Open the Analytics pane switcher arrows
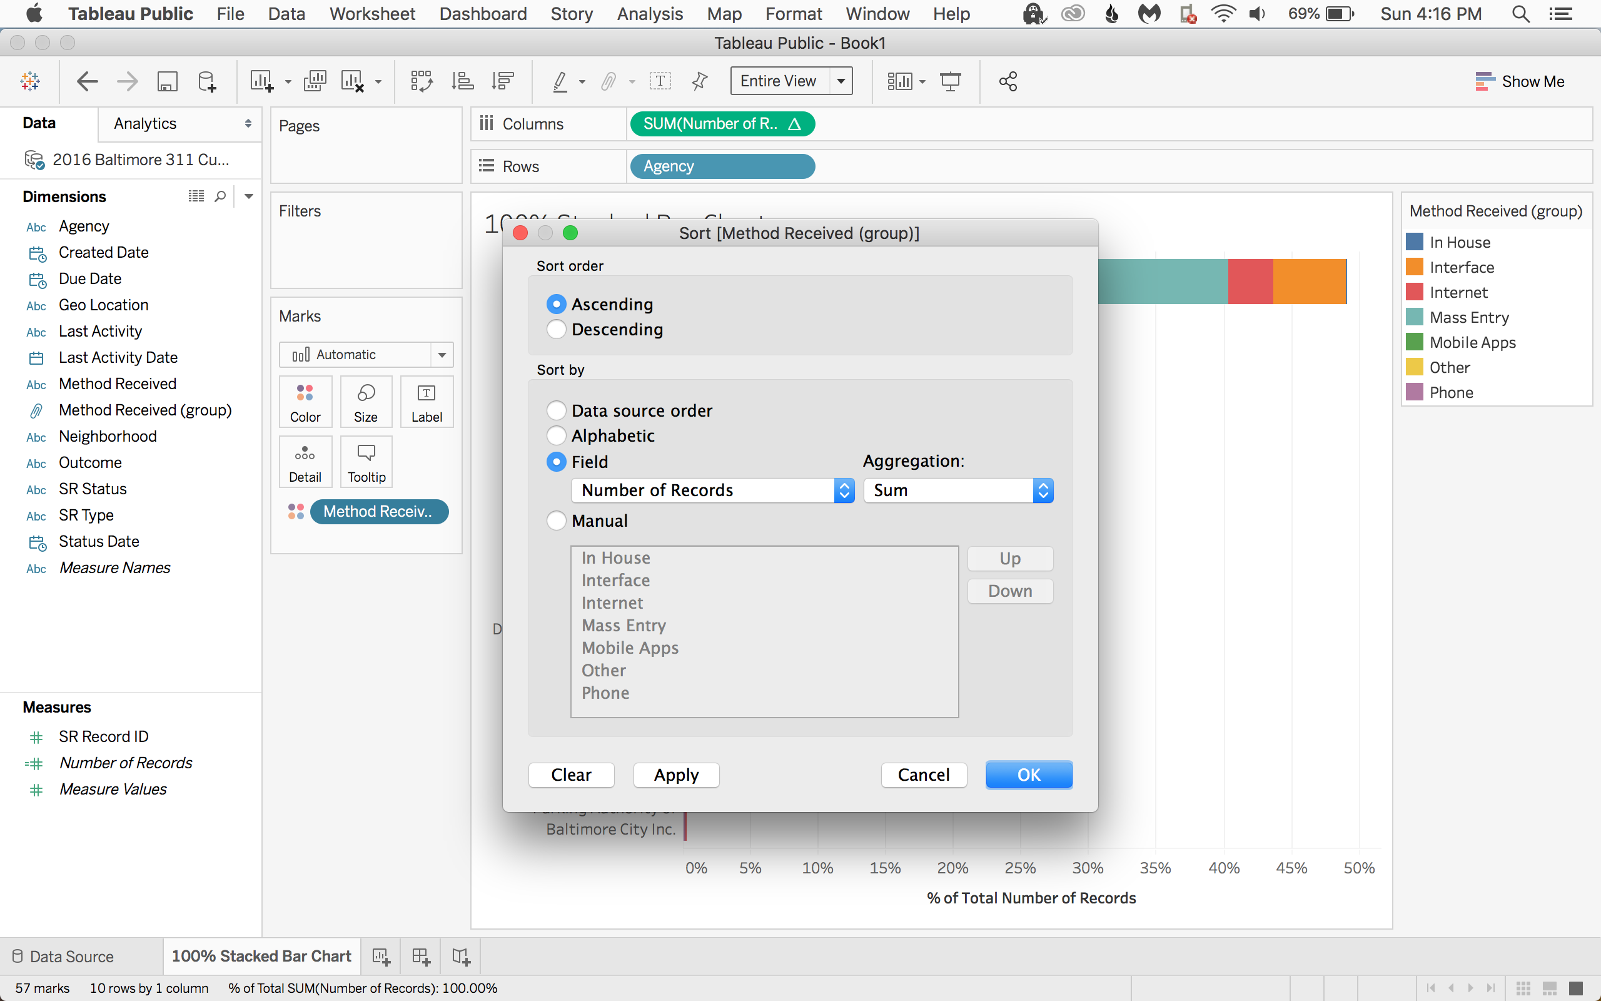Image resolution: width=1601 pixels, height=1001 pixels. [x=248, y=124]
